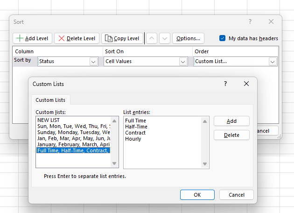Viewport: 294px width, 213px height.
Task: Click the Delete Level X icon
Action: tap(61, 38)
